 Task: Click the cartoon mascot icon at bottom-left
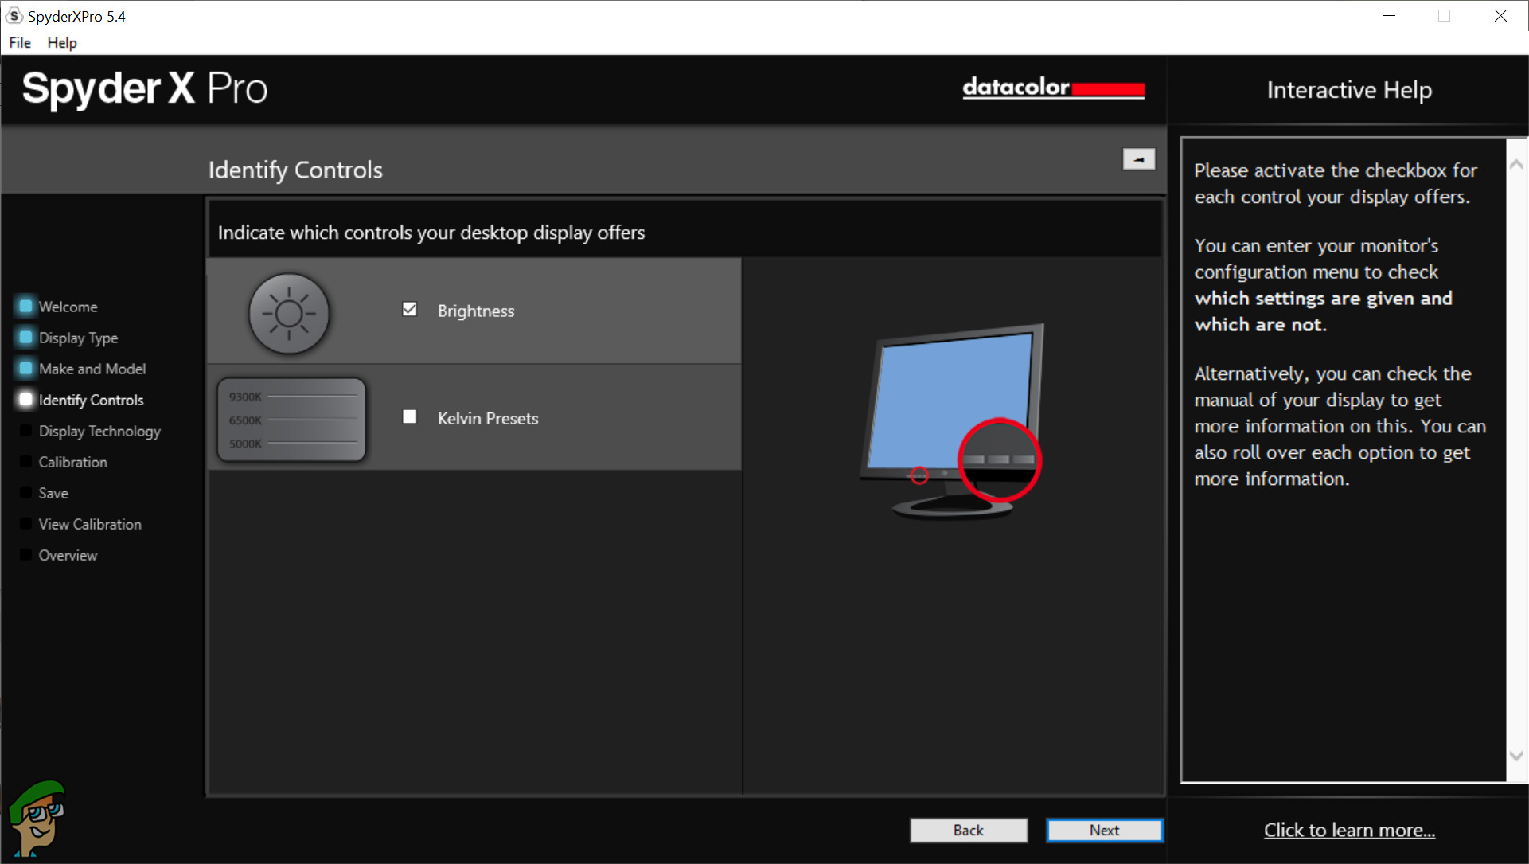pos(35,819)
